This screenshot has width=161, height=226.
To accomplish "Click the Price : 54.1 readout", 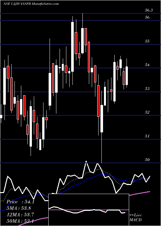I will pyautogui.click(x=20, y=202).
